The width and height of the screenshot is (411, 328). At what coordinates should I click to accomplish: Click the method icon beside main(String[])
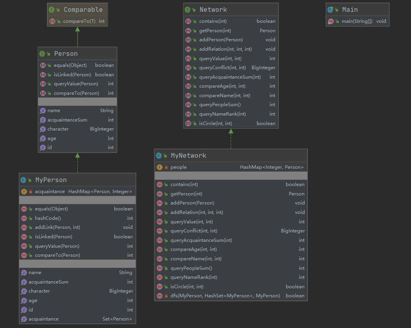[x=331, y=21]
